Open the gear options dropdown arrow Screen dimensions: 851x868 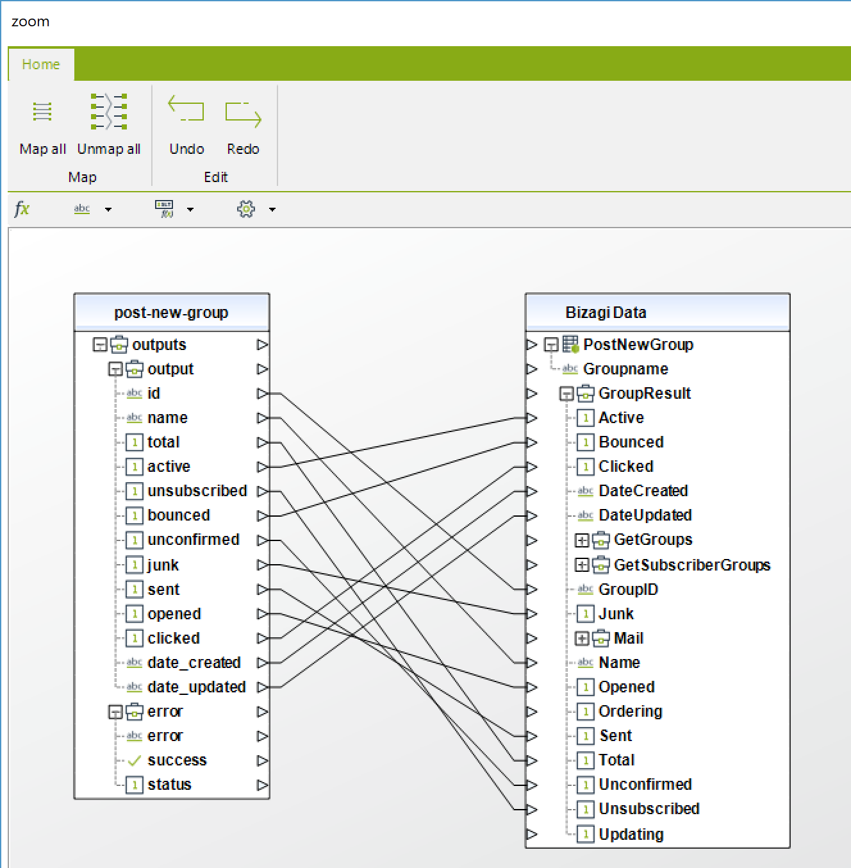(272, 210)
